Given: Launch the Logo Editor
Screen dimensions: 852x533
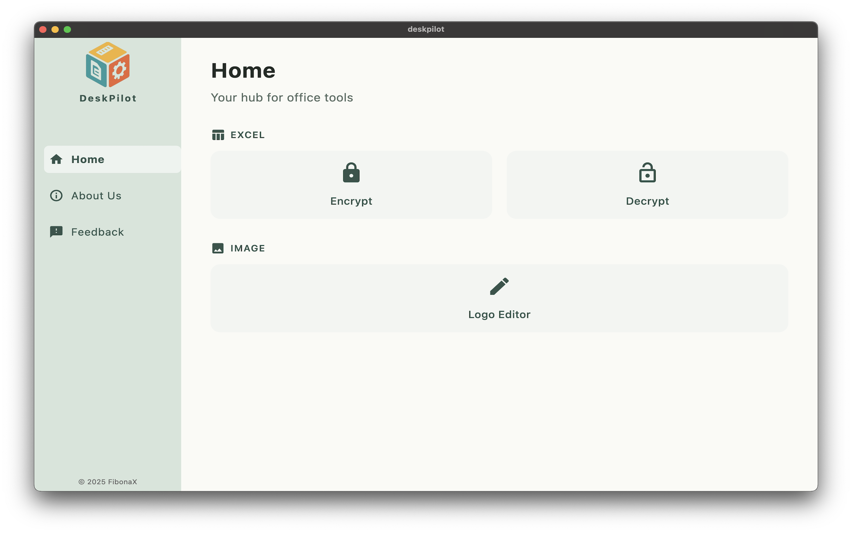Looking at the screenshot, I should (499, 298).
